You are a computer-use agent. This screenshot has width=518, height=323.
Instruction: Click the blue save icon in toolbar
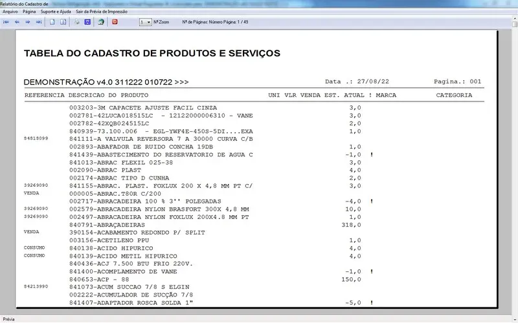pyautogui.click(x=87, y=22)
